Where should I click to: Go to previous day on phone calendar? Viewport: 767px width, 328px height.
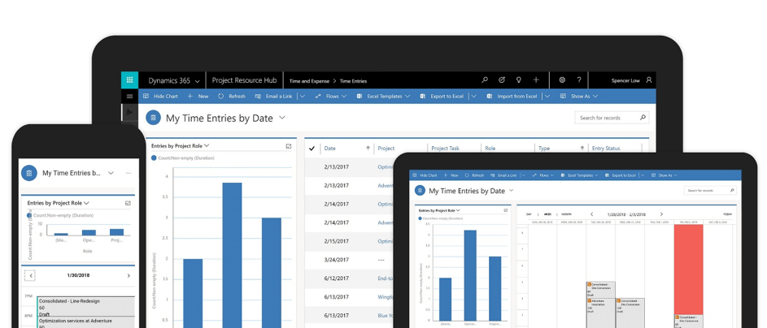pos(31,276)
